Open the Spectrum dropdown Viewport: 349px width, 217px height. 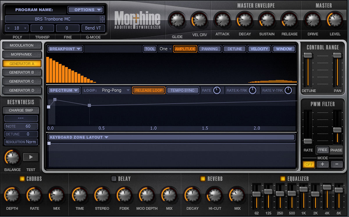tap(64, 90)
